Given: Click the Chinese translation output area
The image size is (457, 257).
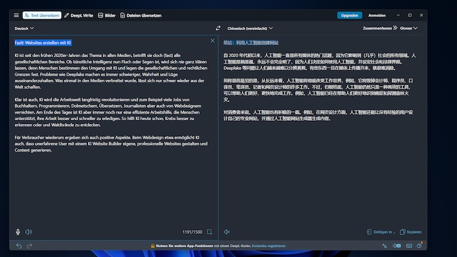Looking at the screenshot, I should 323,131.
